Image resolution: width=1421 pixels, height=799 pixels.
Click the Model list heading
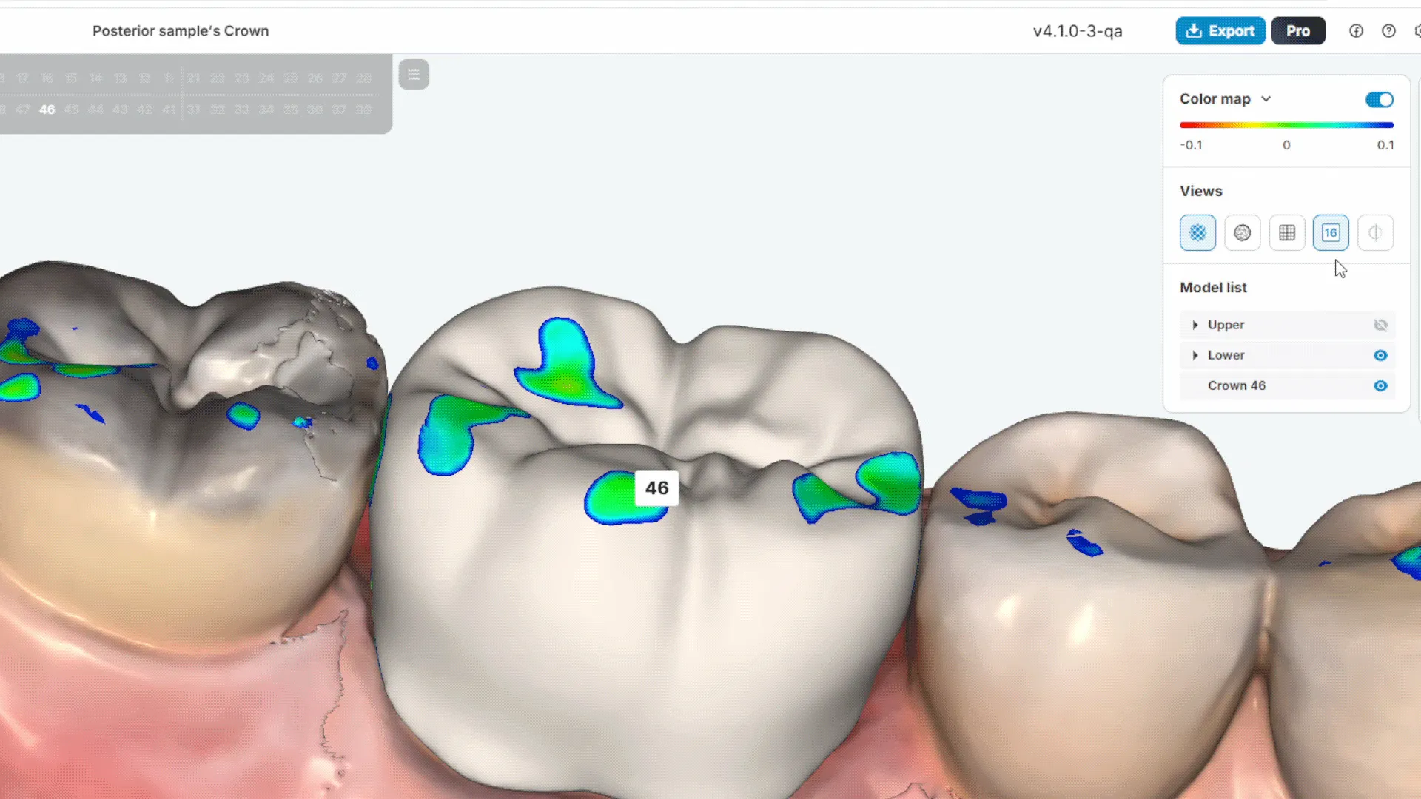[x=1213, y=287]
